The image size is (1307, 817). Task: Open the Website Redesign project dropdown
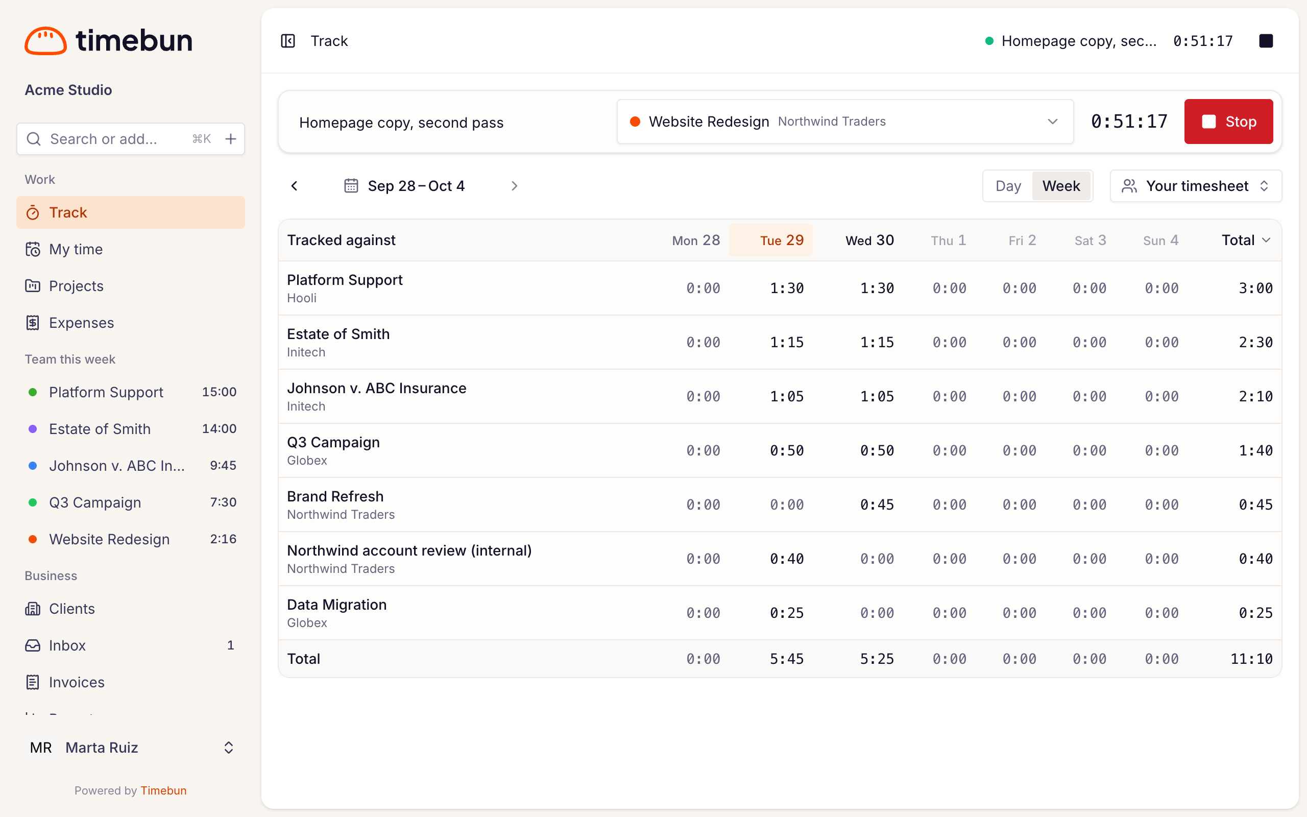click(x=844, y=122)
